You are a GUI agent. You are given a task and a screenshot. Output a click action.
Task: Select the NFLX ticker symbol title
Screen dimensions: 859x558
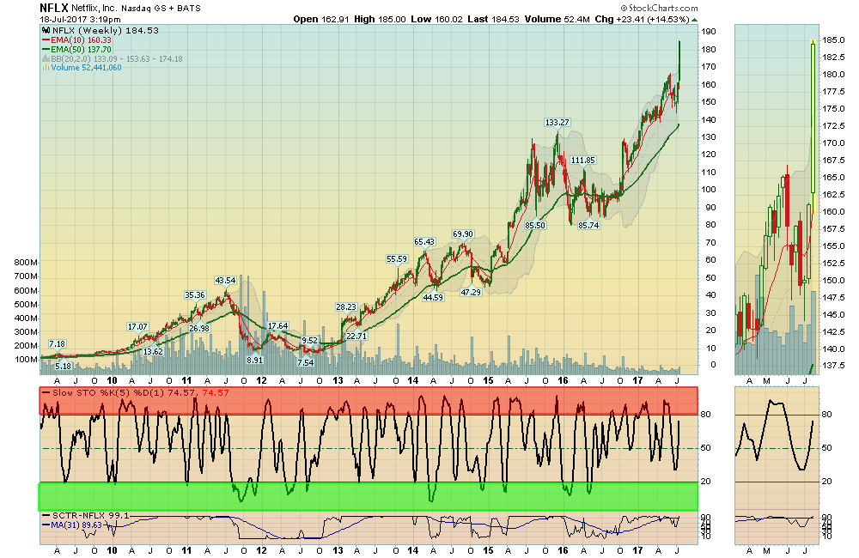(x=53, y=9)
